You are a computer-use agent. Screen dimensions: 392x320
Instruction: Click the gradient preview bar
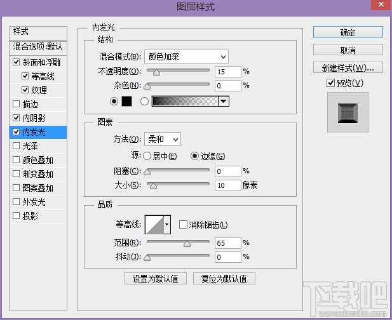[x=185, y=102]
